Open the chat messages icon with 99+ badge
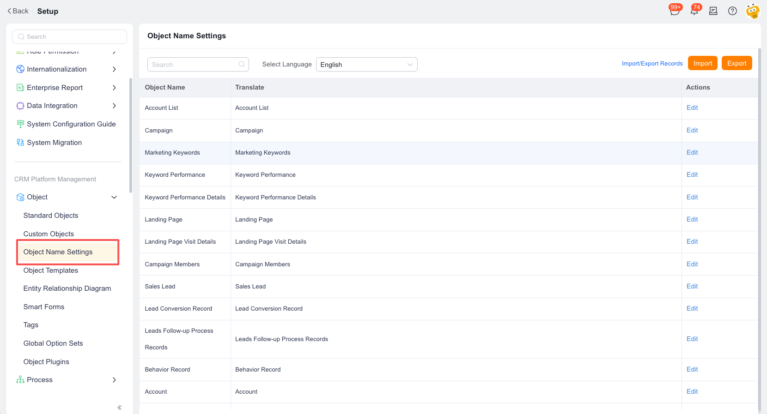Screen dimensions: 767x414 click(x=675, y=11)
